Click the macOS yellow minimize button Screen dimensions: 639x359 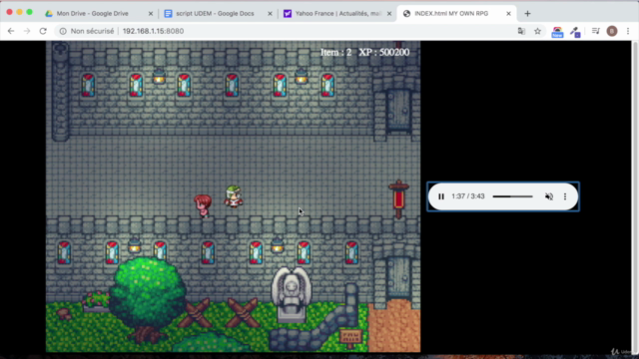pos(19,12)
